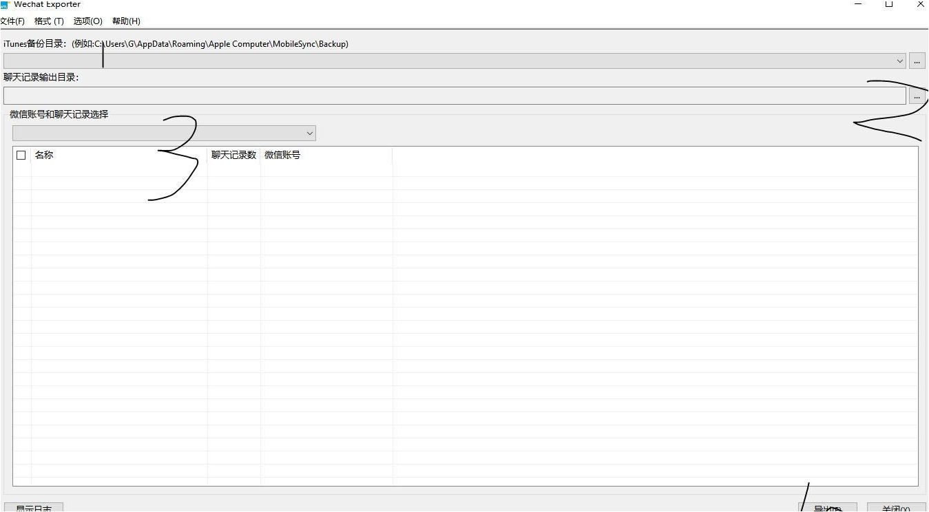This screenshot has width=929, height=512.
Task: Minimize the Wechat Exporter window
Action: [858, 5]
